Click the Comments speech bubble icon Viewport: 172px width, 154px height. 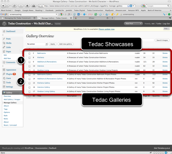pos(4,62)
